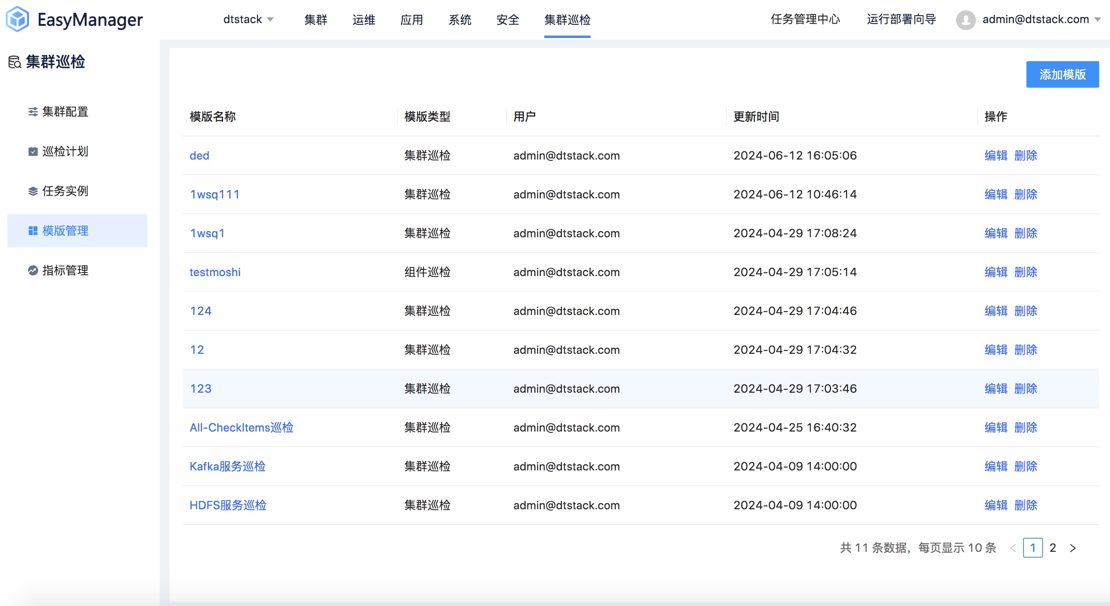Open the 123 template

[200, 388]
